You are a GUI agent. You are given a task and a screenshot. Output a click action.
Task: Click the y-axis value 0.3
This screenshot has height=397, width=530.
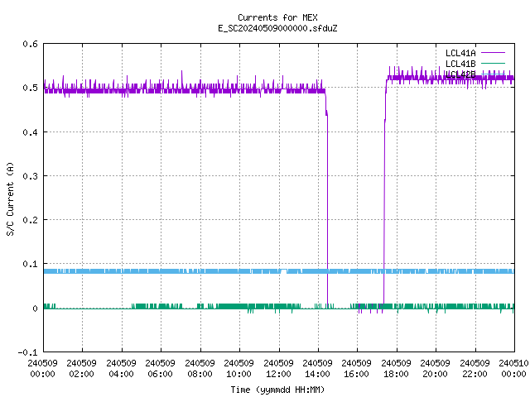30,176
